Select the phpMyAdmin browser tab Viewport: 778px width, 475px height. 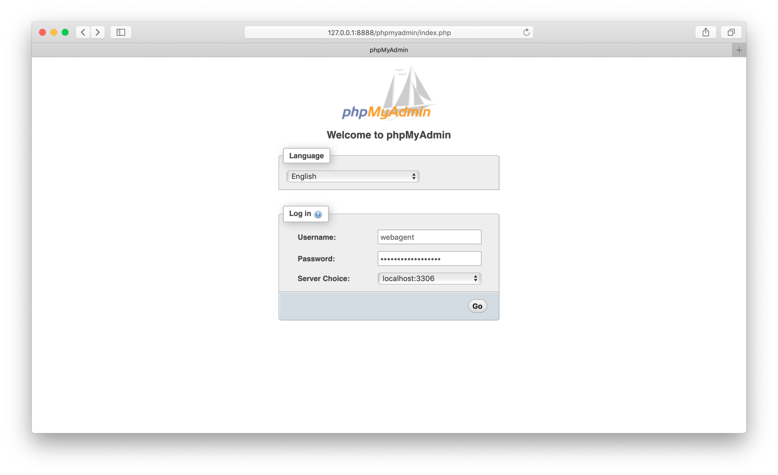(388, 50)
